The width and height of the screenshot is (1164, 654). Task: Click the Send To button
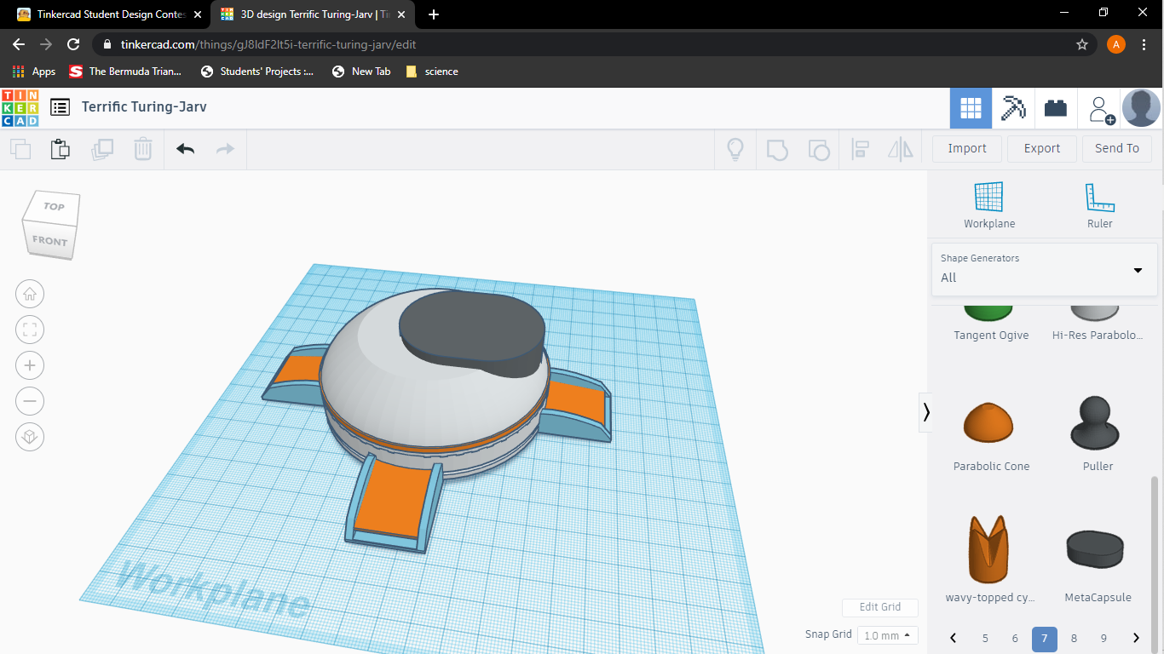click(x=1117, y=148)
